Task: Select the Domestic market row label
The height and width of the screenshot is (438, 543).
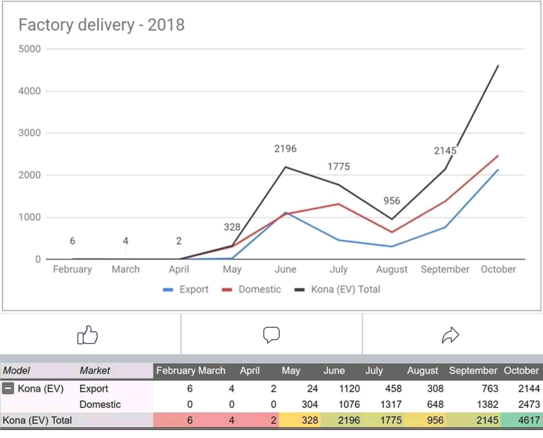Action: coord(100,404)
